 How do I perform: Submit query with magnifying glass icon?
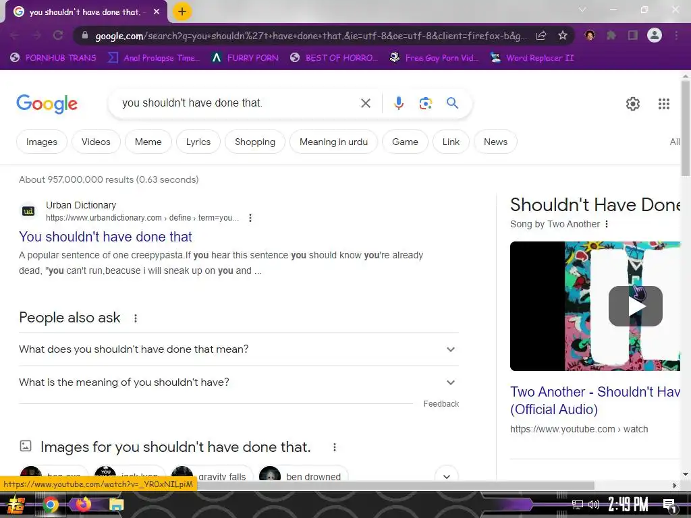[452, 103]
